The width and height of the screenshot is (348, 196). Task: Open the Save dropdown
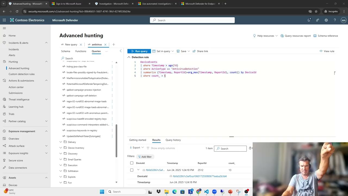point(183,51)
